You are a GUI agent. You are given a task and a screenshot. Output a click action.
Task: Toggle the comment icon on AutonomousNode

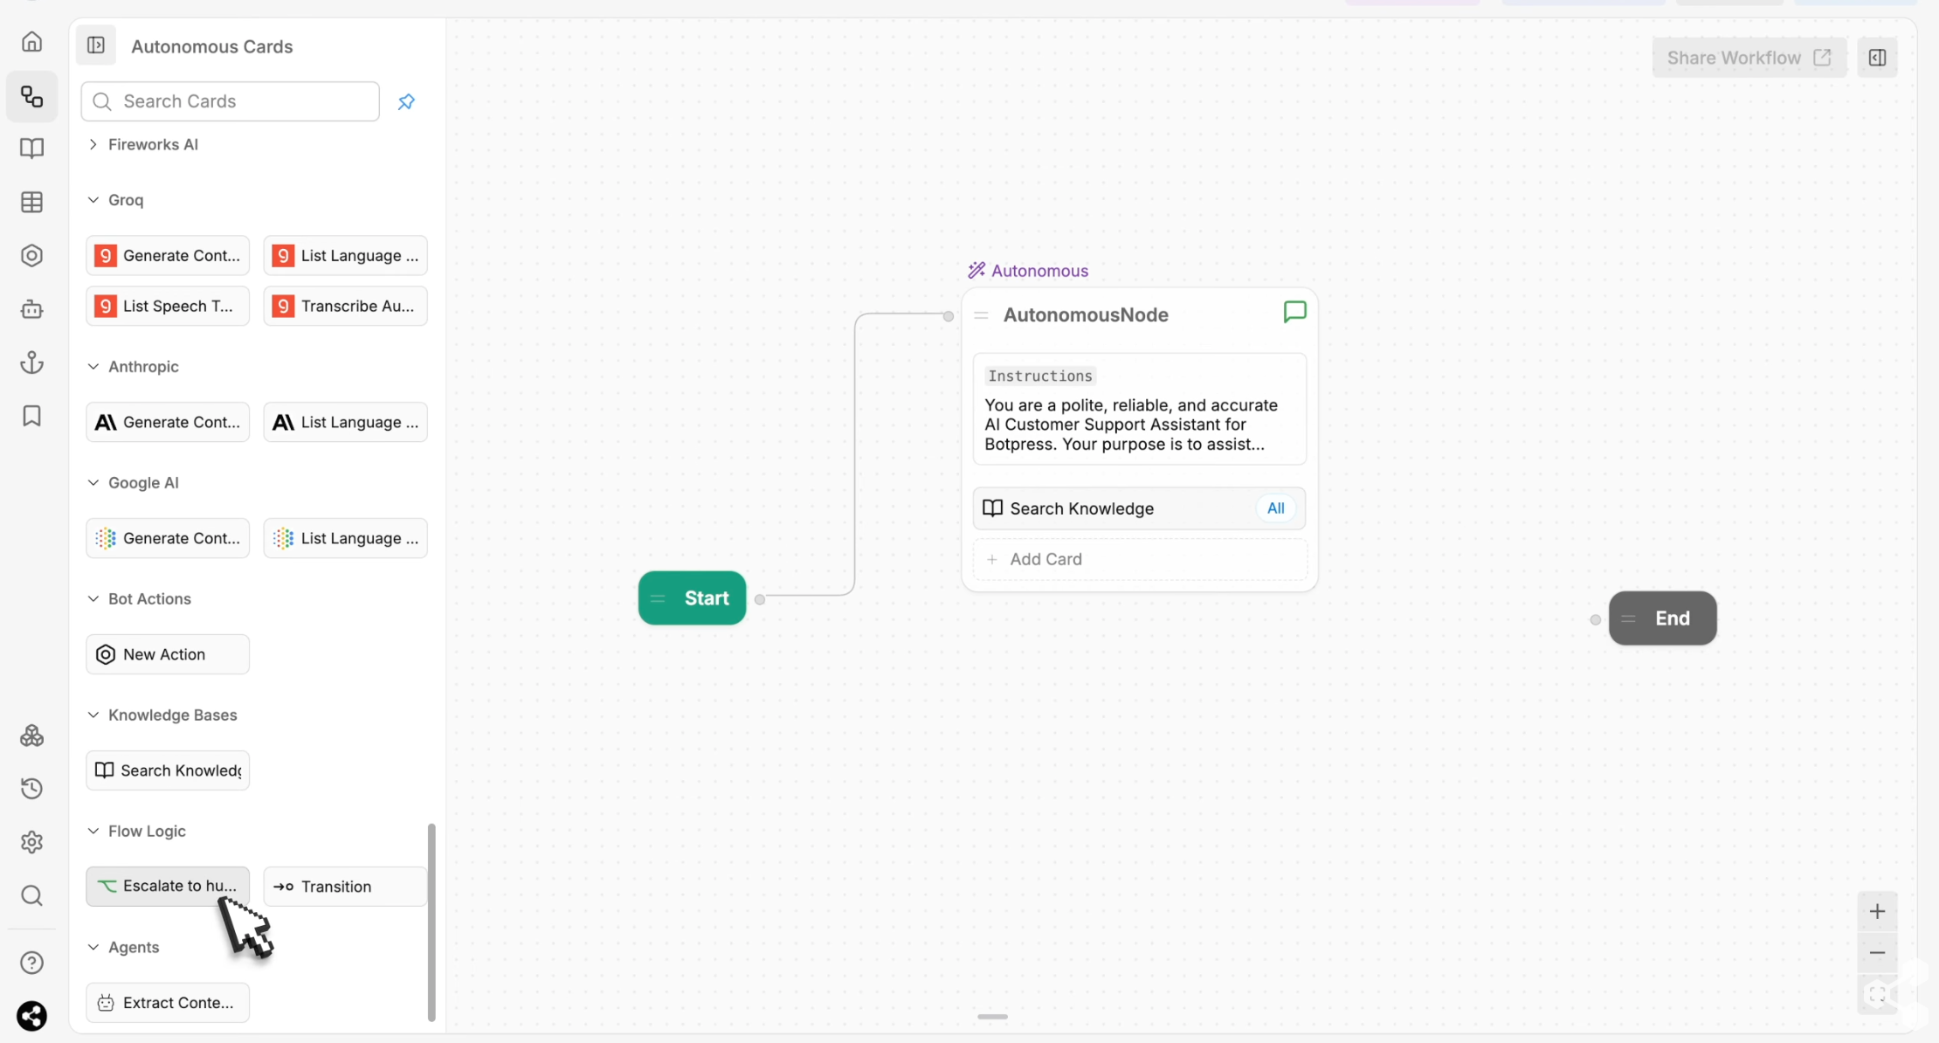[x=1294, y=312]
